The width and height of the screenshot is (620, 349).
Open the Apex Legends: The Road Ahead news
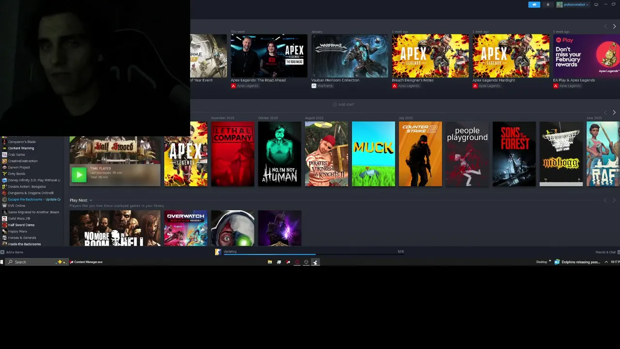[269, 56]
